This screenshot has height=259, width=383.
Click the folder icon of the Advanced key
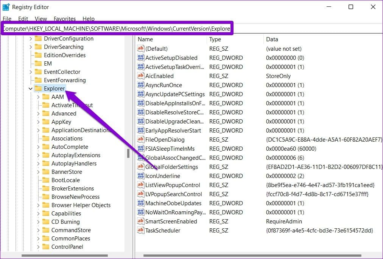46,114
